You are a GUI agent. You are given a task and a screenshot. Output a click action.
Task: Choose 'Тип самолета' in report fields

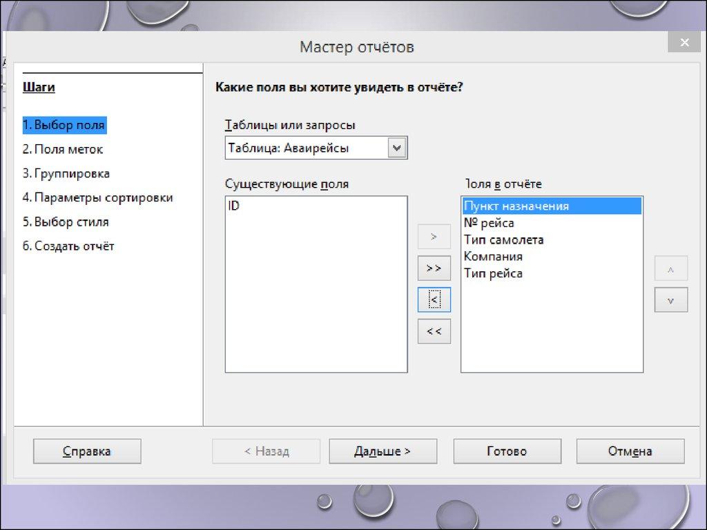pyautogui.click(x=503, y=240)
